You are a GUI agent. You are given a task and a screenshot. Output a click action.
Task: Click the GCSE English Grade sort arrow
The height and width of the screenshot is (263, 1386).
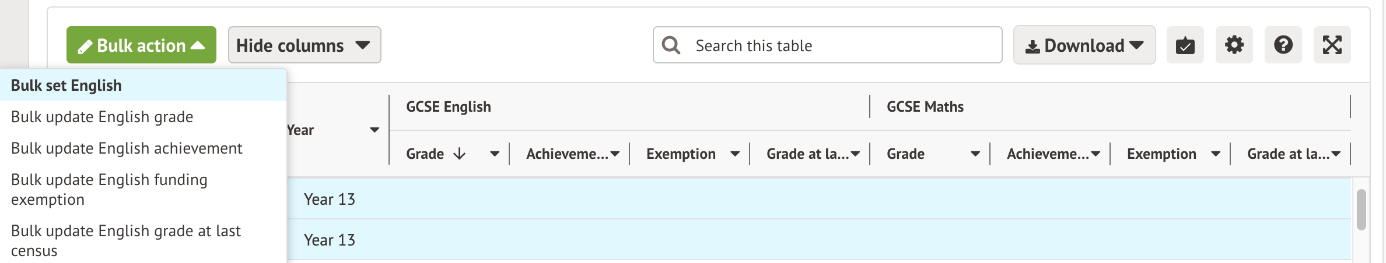(x=460, y=154)
